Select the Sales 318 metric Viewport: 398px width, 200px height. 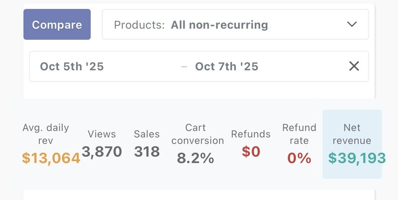pyautogui.click(x=147, y=143)
